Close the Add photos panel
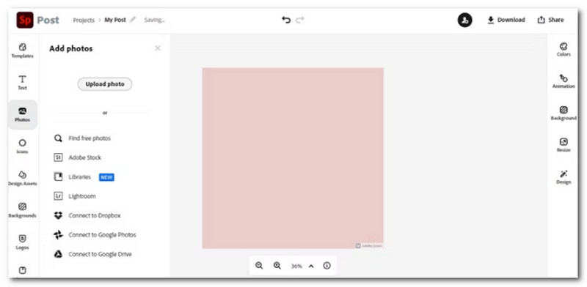The image size is (587, 287). tap(158, 48)
